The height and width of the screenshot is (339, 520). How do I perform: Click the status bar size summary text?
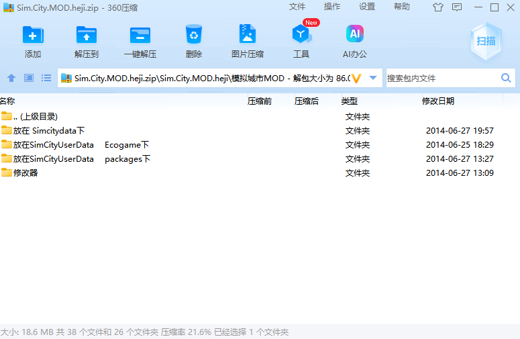144,332
